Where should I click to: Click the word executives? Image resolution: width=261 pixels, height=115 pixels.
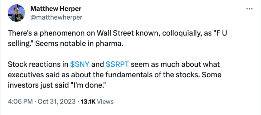23,75
